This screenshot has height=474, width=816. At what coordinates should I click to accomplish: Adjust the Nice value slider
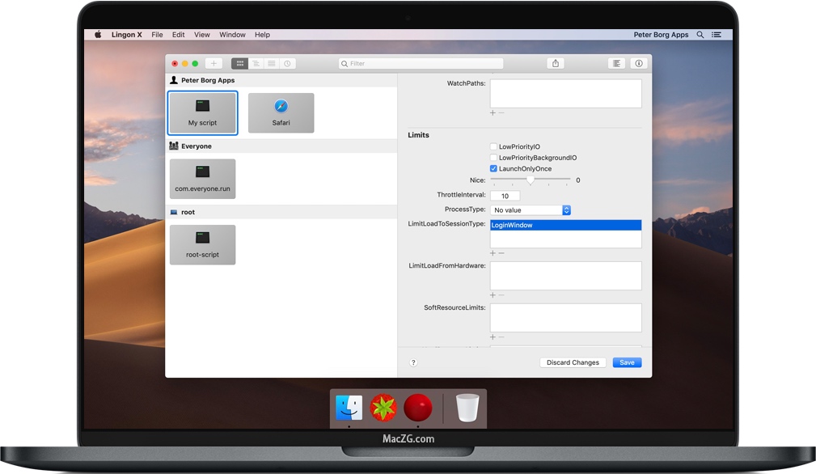pyautogui.click(x=532, y=180)
